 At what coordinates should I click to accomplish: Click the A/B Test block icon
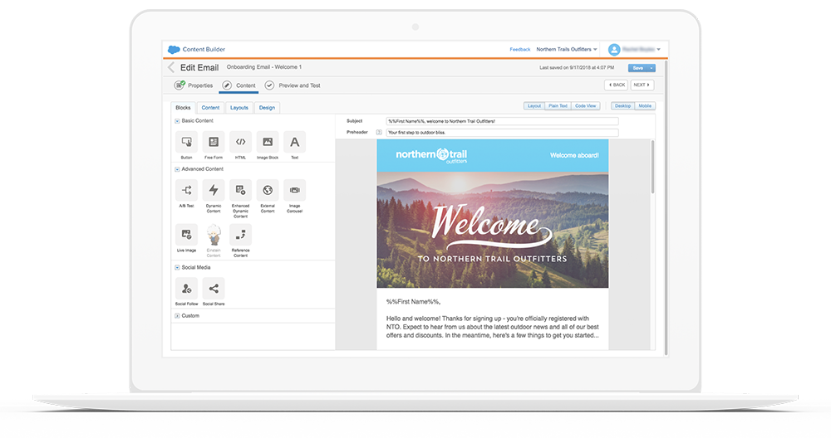[x=186, y=190]
